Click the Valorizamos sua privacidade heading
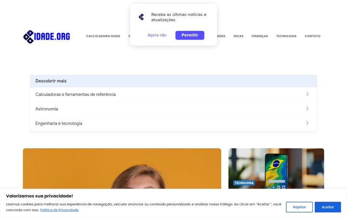This screenshot has height=217, width=347. 40,196
